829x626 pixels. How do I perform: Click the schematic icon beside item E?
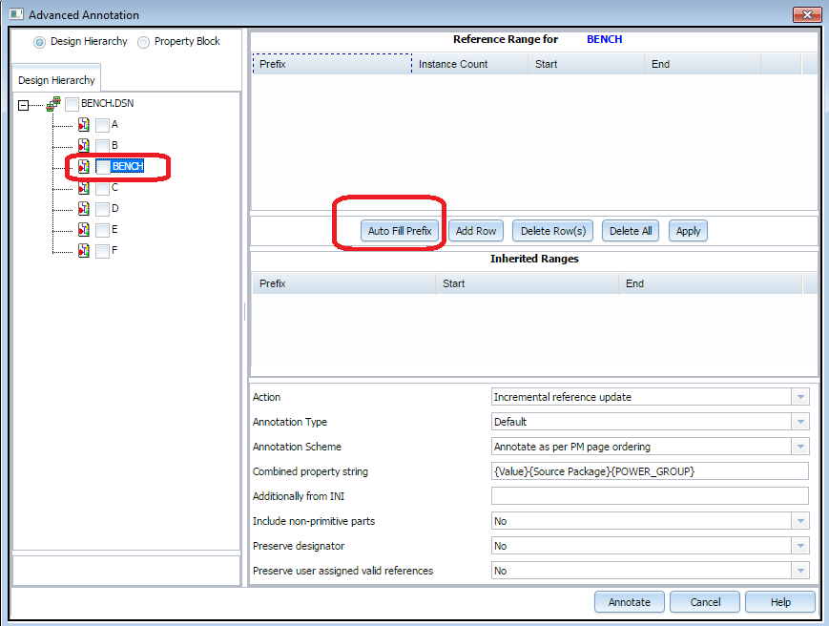[x=84, y=229]
